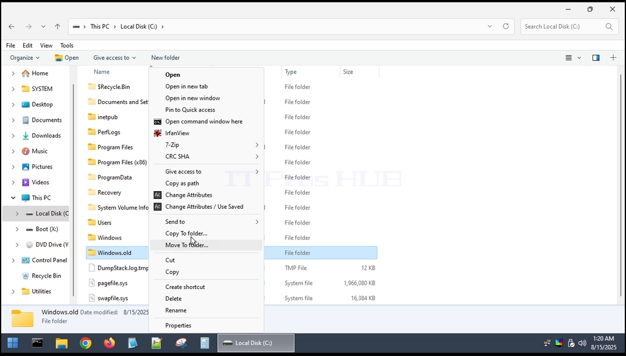Click the volume speaker tray icon
The width and height of the screenshot is (626, 356).
(582, 343)
